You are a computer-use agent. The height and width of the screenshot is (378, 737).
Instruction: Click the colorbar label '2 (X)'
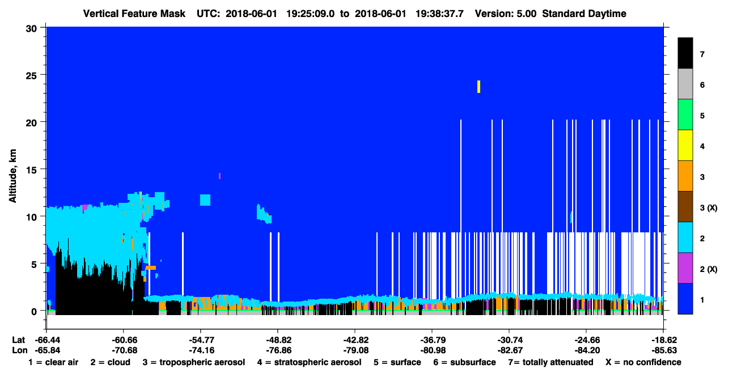708,269
